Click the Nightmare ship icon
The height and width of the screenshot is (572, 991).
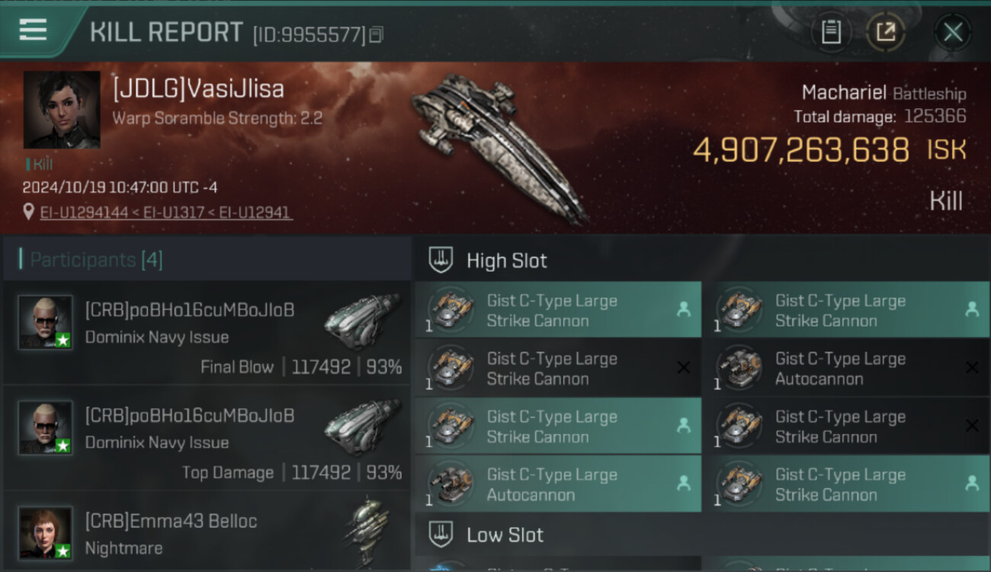(x=364, y=532)
